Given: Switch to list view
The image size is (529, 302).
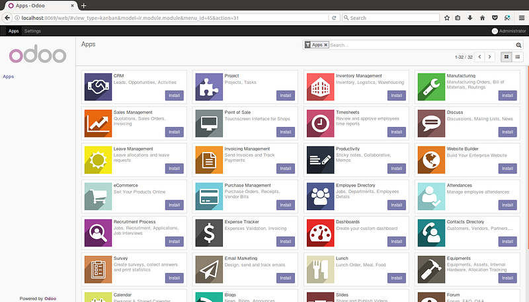Looking at the screenshot, I should pos(518,57).
